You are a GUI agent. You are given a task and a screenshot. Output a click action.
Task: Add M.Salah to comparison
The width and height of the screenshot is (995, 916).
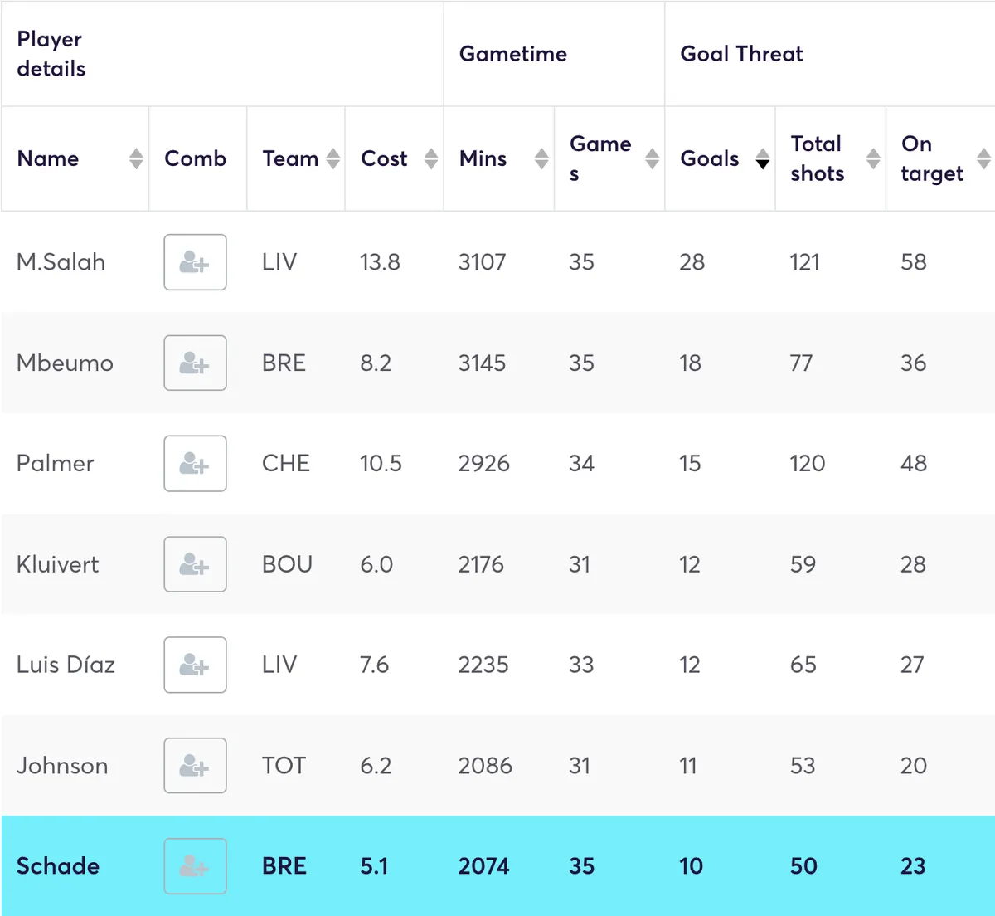(x=195, y=262)
